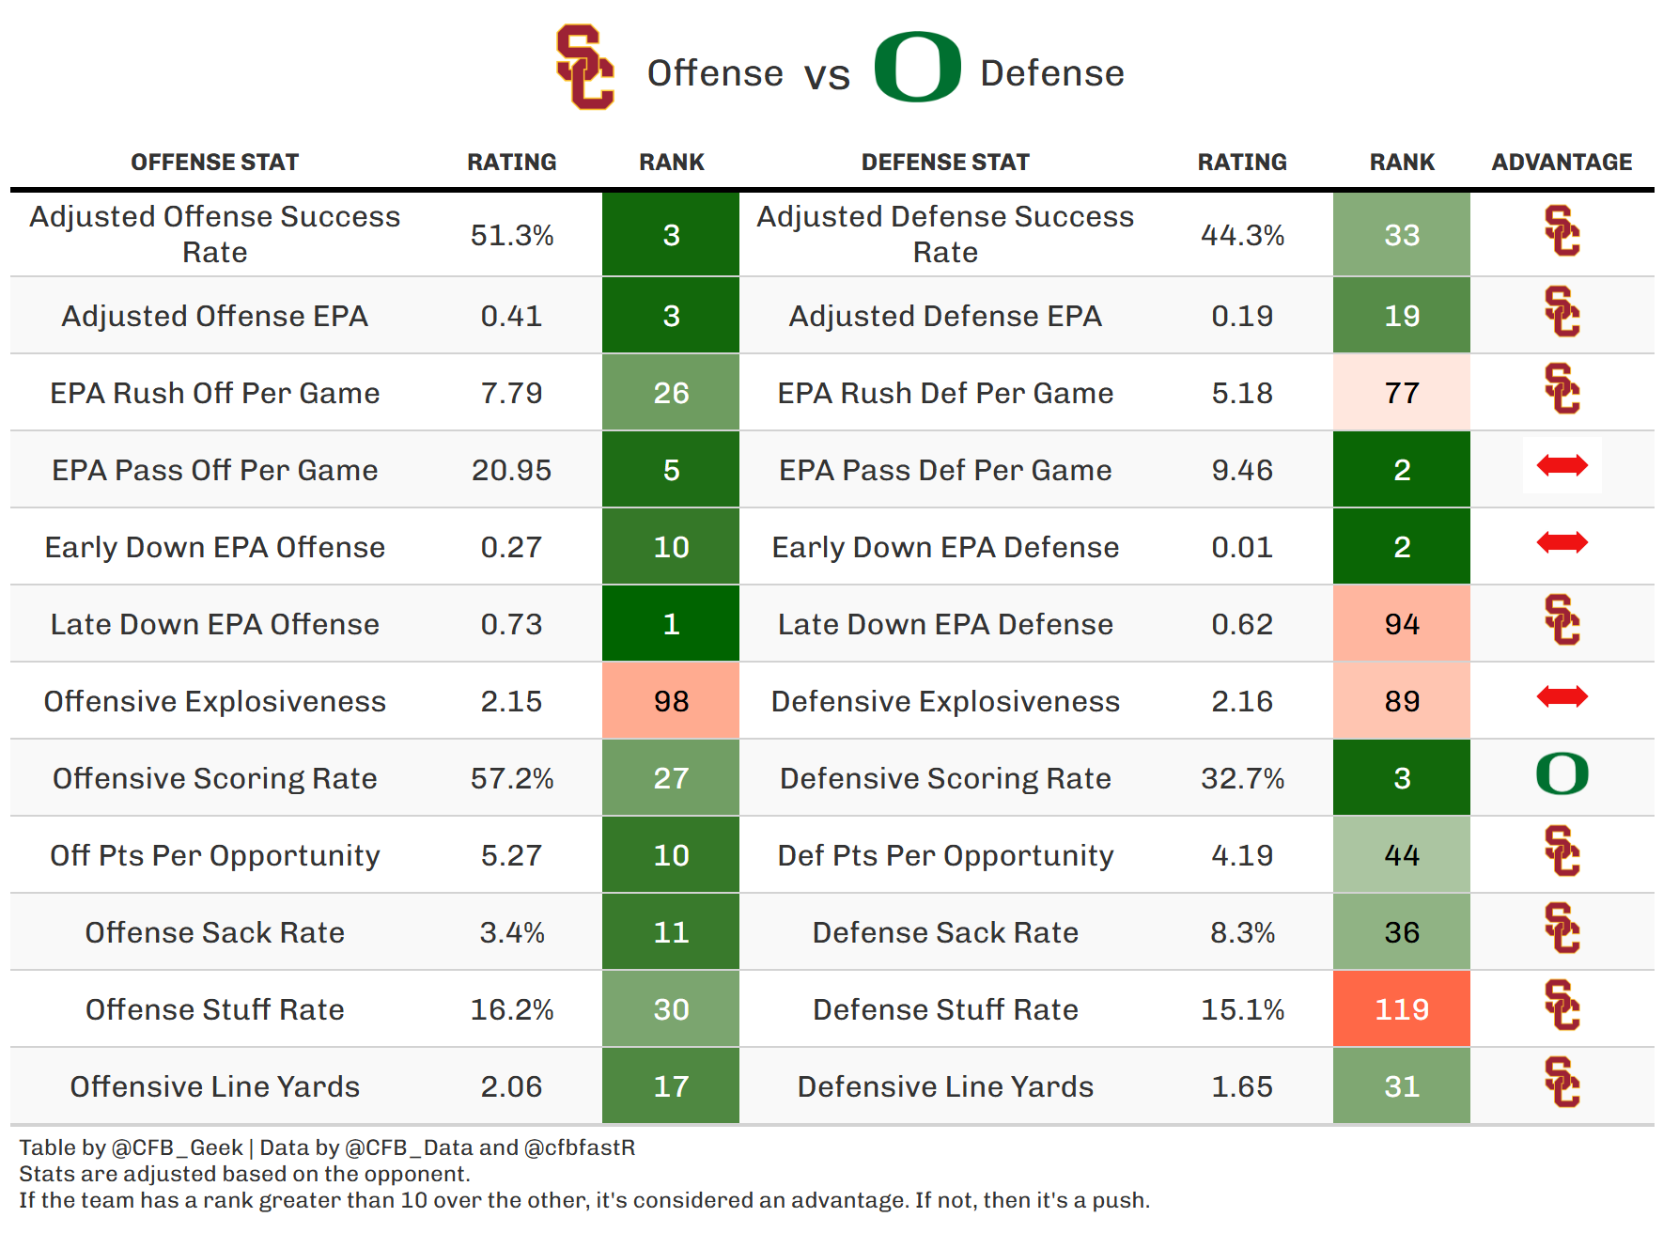Click the Oregon logo in the title

tap(917, 68)
